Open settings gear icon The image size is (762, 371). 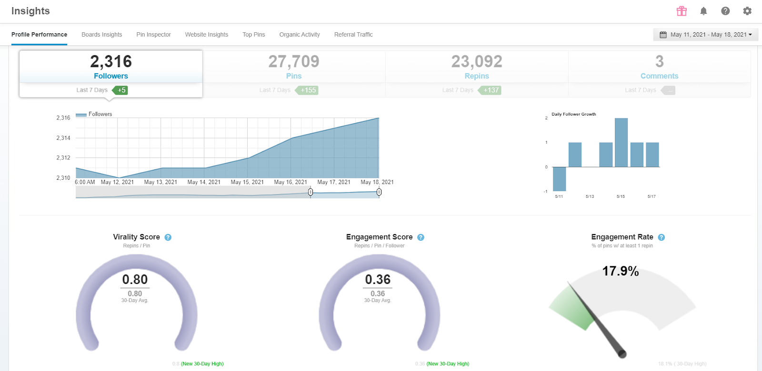pyautogui.click(x=747, y=11)
